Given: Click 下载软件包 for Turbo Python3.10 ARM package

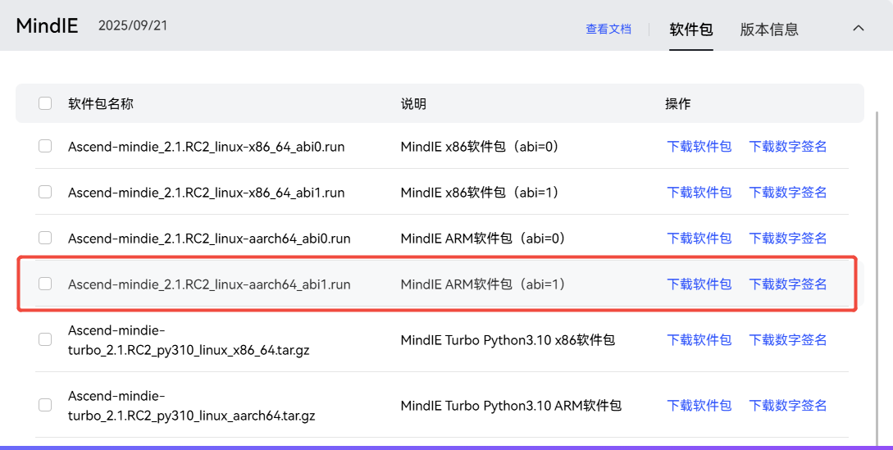Looking at the screenshot, I should pyautogui.click(x=699, y=406).
